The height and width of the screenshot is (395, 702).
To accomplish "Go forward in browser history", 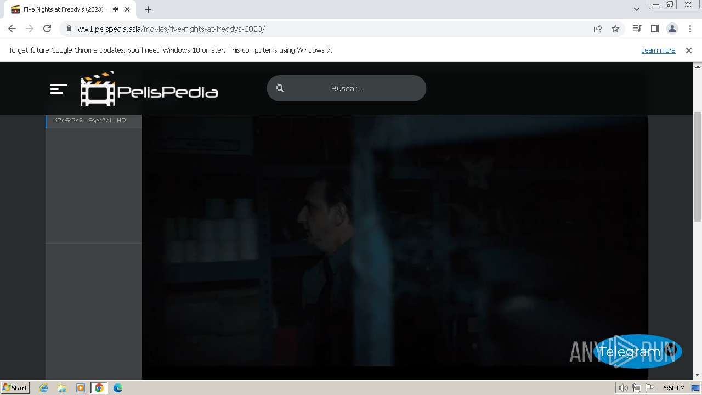I will 30,29.
